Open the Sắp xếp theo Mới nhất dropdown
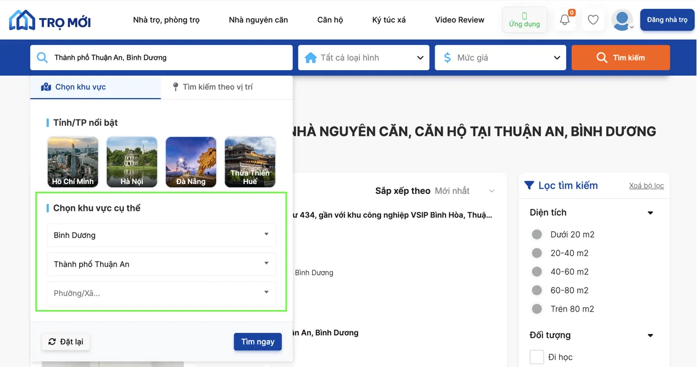The height and width of the screenshot is (367, 697). (x=464, y=191)
